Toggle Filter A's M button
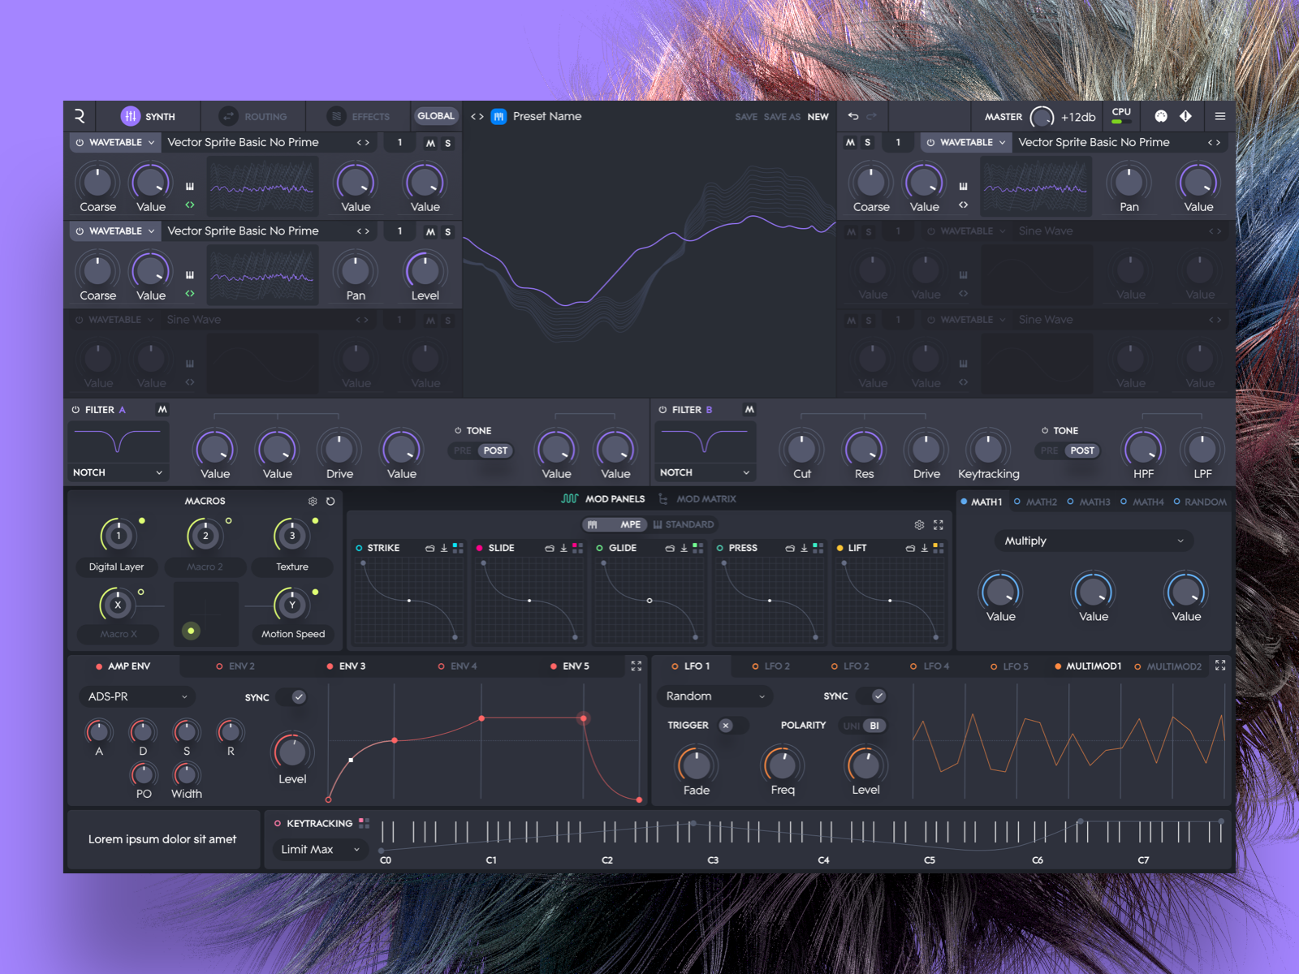Screen dimensions: 1299x974 point(162,409)
